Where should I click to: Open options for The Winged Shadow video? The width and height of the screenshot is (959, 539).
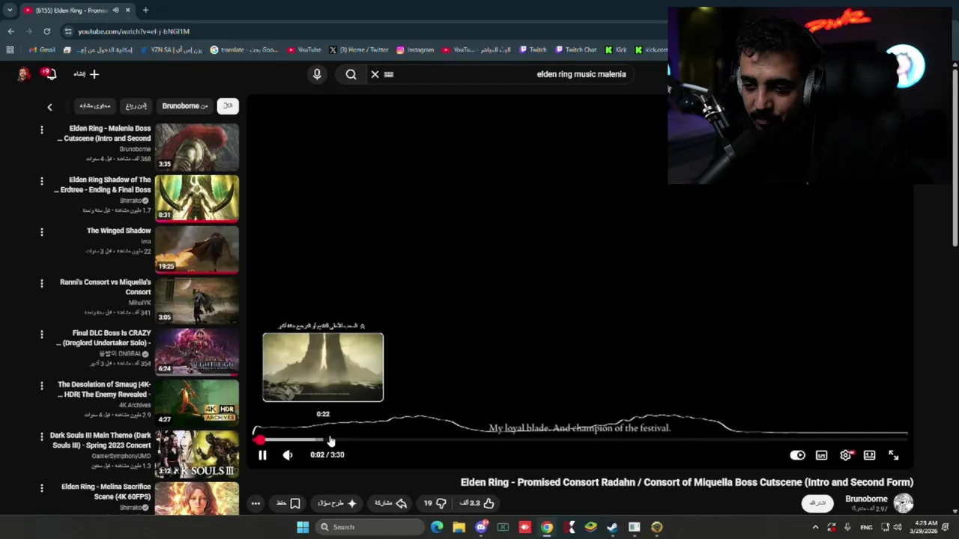(42, 232)
